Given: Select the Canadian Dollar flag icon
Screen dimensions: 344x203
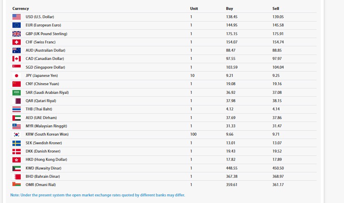Looking at the screenshot, I should click(17, 59).
